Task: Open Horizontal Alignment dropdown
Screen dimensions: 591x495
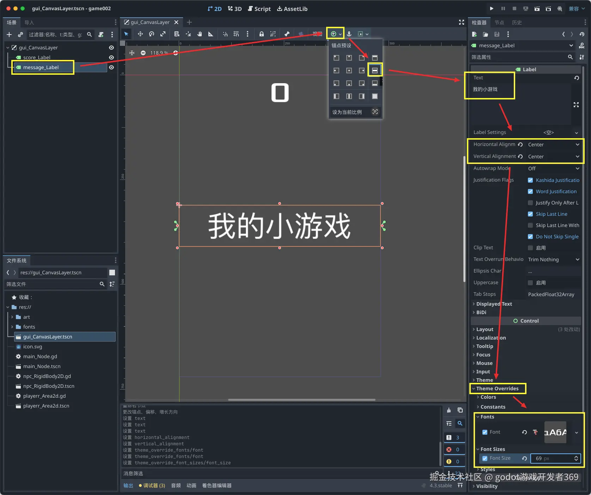Action: (x=553, y=145)
